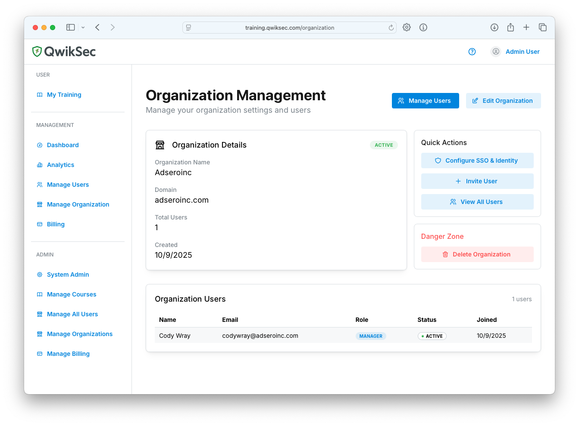Viewport: 579px width, 426px height.
Task: Click the Organization Details building icon
Action: (x=160, y=145)
